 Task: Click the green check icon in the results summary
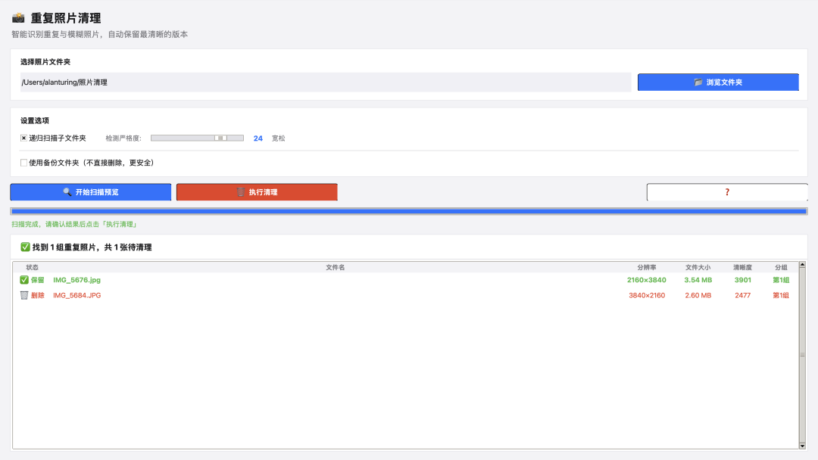[x=25, y=247]
